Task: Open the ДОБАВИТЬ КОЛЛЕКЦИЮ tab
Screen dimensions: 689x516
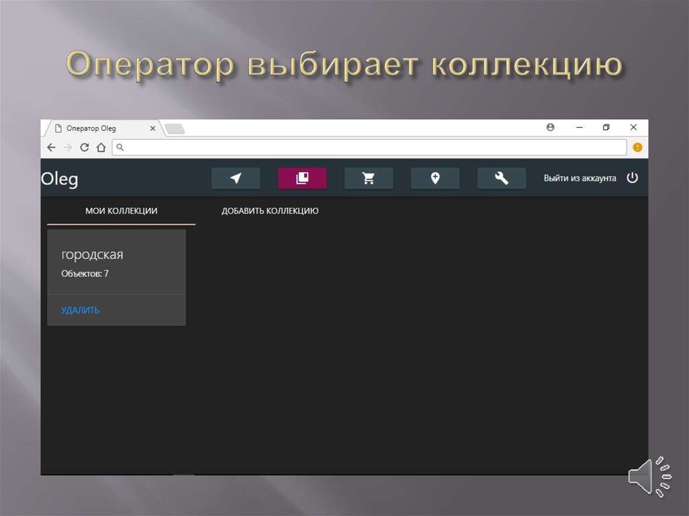Action: pyautogui.click(x=270, y=211)
